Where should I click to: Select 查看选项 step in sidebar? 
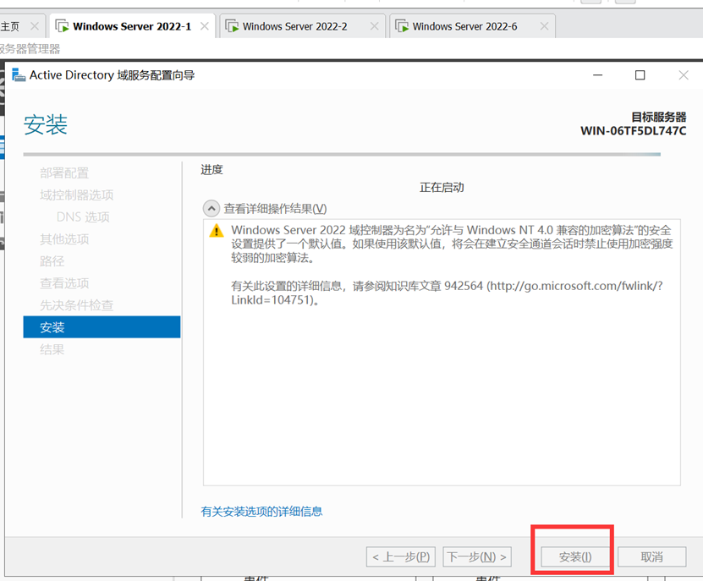coord(64,282)
